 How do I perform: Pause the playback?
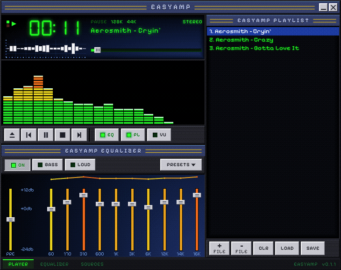(46, 135)
